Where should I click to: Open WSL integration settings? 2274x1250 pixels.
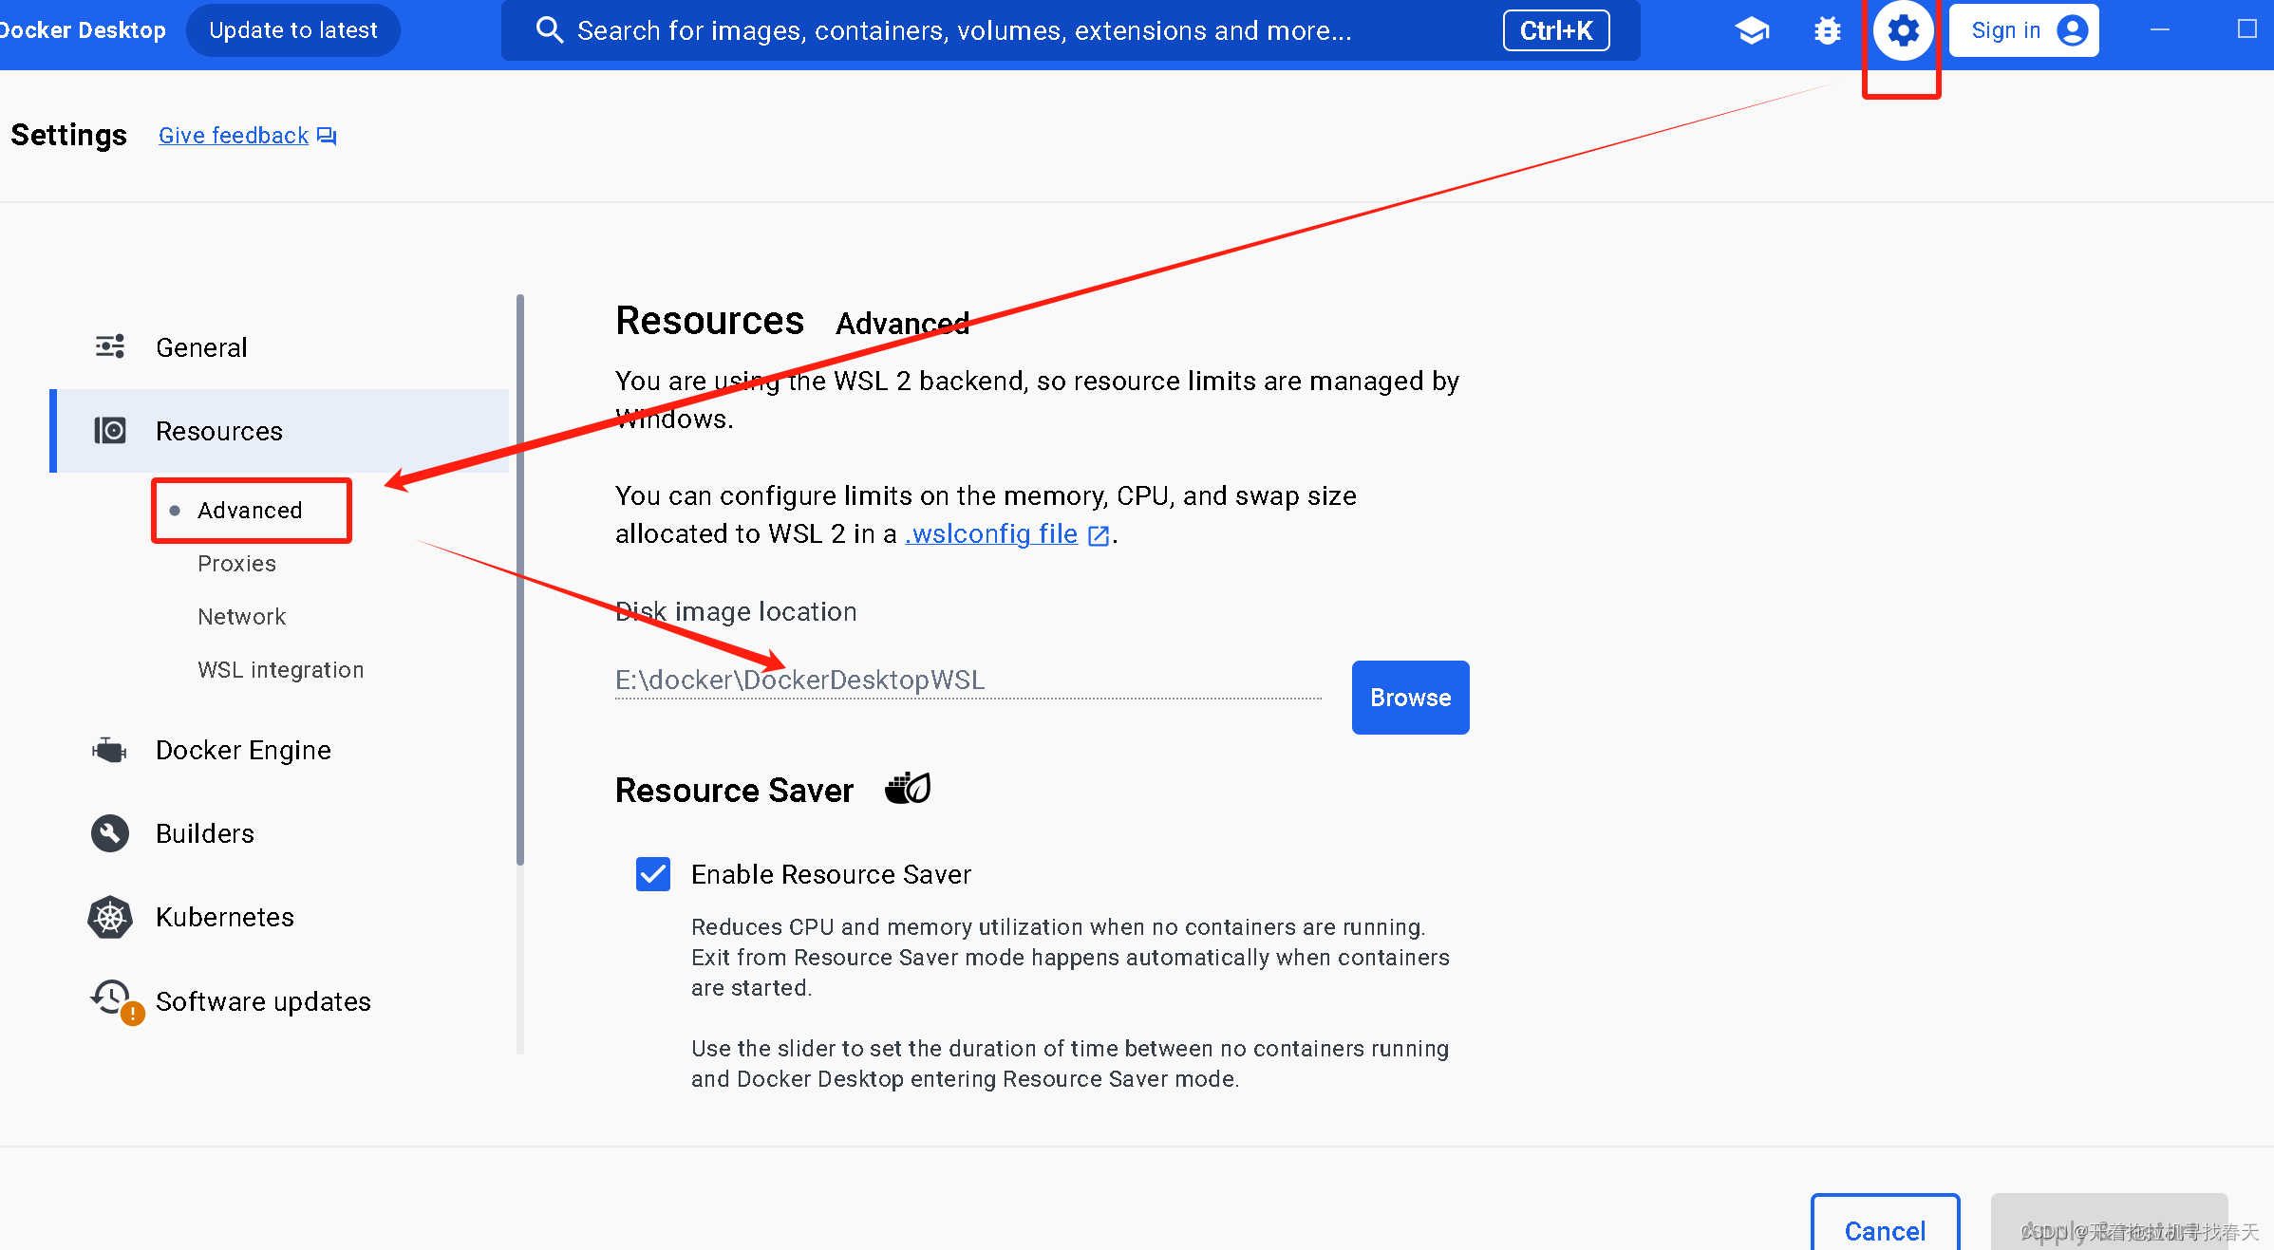(x=280, y=670)
